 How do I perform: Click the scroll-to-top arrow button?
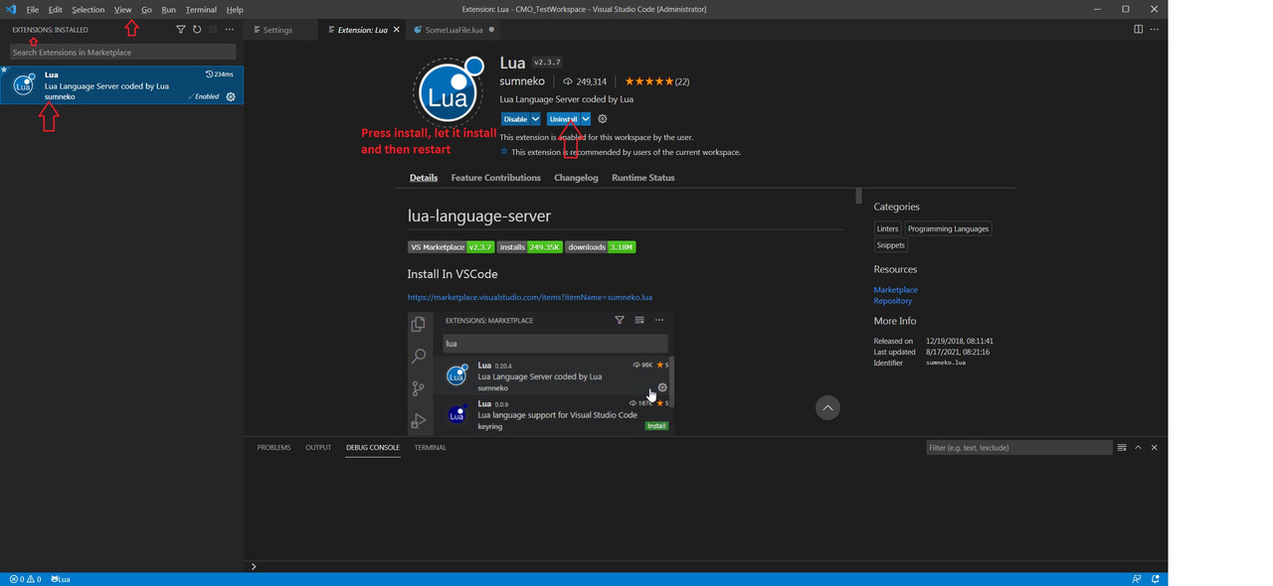[x=827, y=408]
